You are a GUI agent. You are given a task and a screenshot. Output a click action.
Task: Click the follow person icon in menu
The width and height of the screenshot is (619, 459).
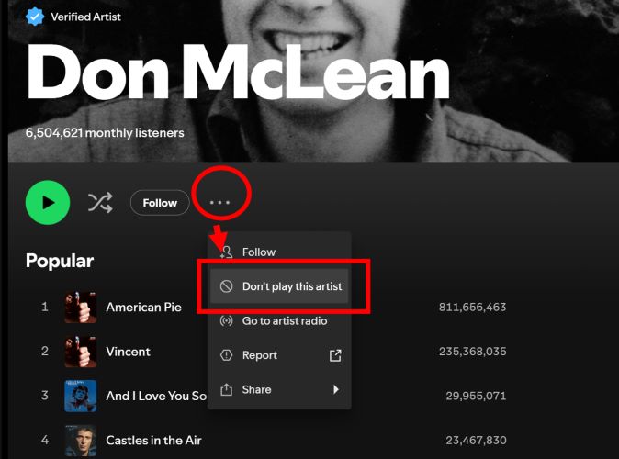[227, 252]
